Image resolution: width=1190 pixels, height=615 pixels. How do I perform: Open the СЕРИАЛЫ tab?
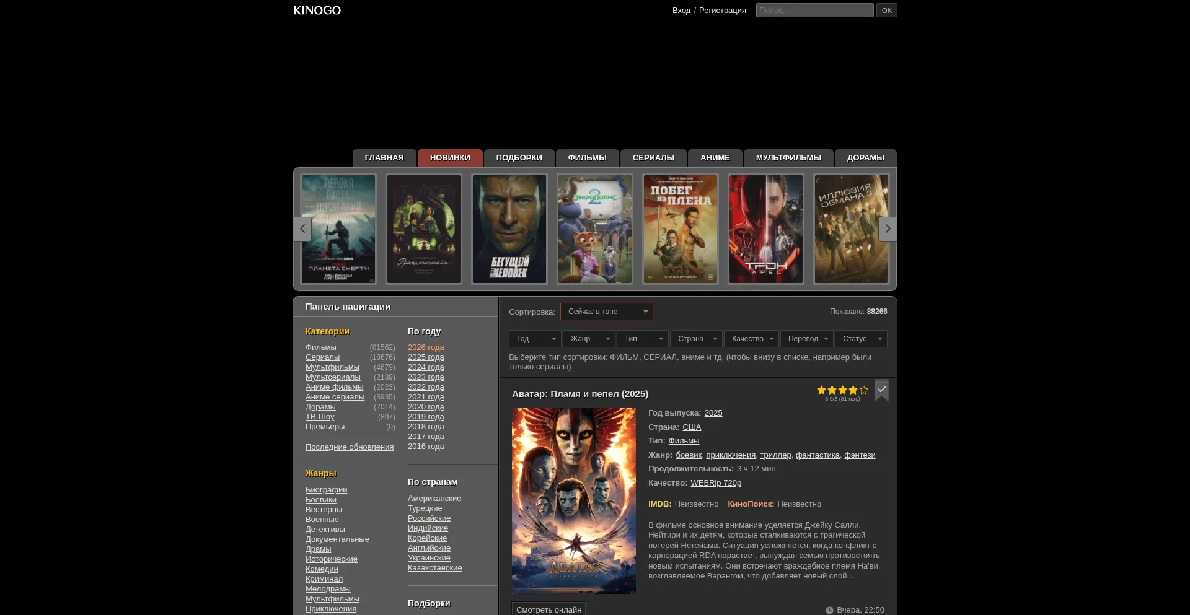click(653, 158)
